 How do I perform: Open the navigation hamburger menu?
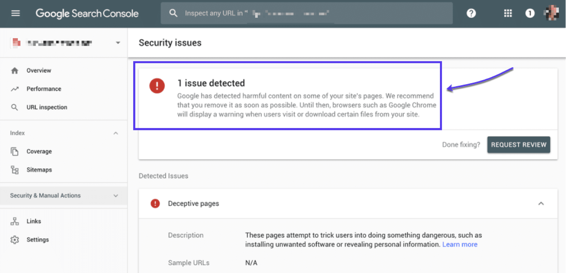pyautogui.click(x=15, y=12)
